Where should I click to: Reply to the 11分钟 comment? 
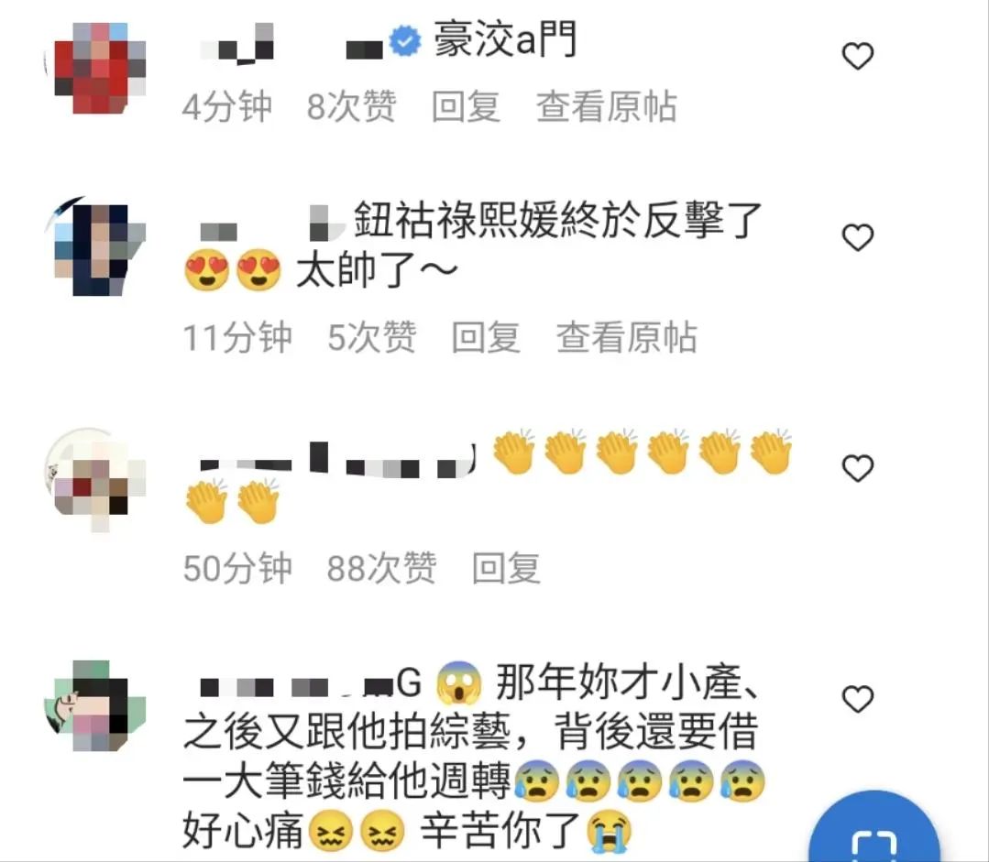click(x=486, y=337)
